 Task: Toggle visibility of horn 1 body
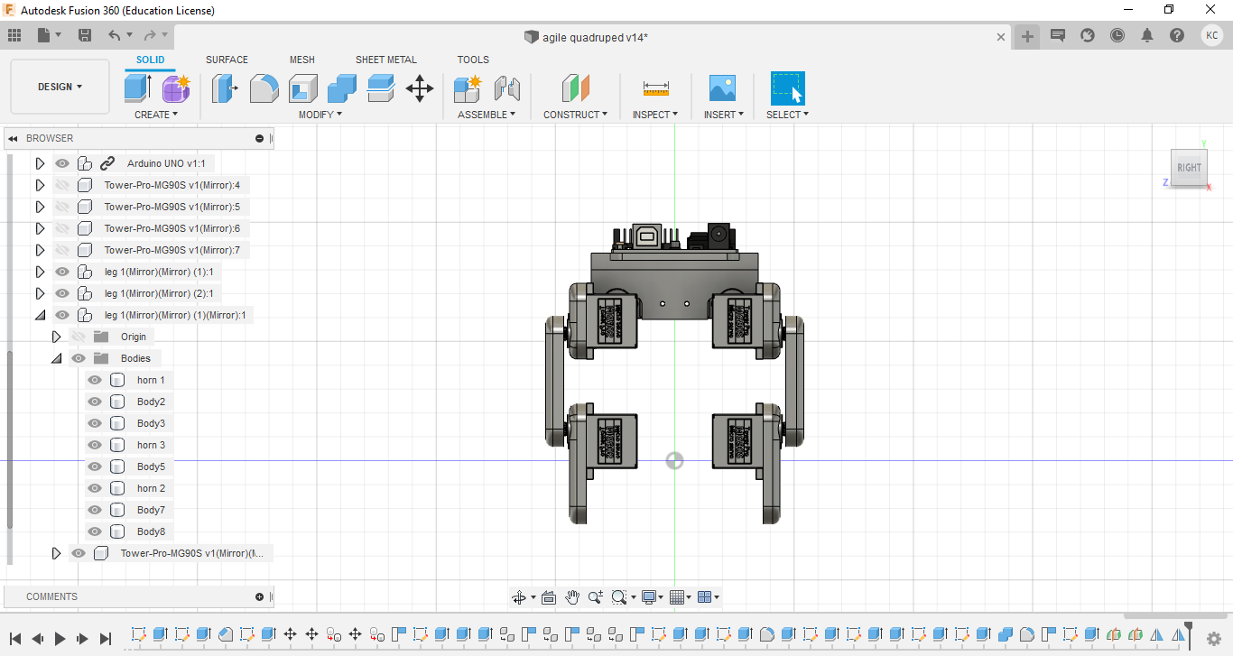pyautogui.click(x=95, y=380)
